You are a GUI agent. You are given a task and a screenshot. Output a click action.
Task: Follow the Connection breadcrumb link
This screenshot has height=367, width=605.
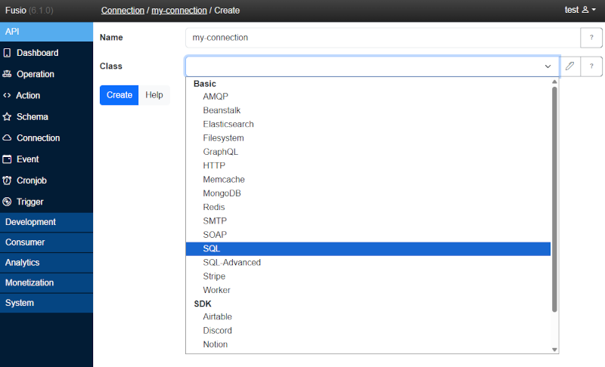coord(123,10)
